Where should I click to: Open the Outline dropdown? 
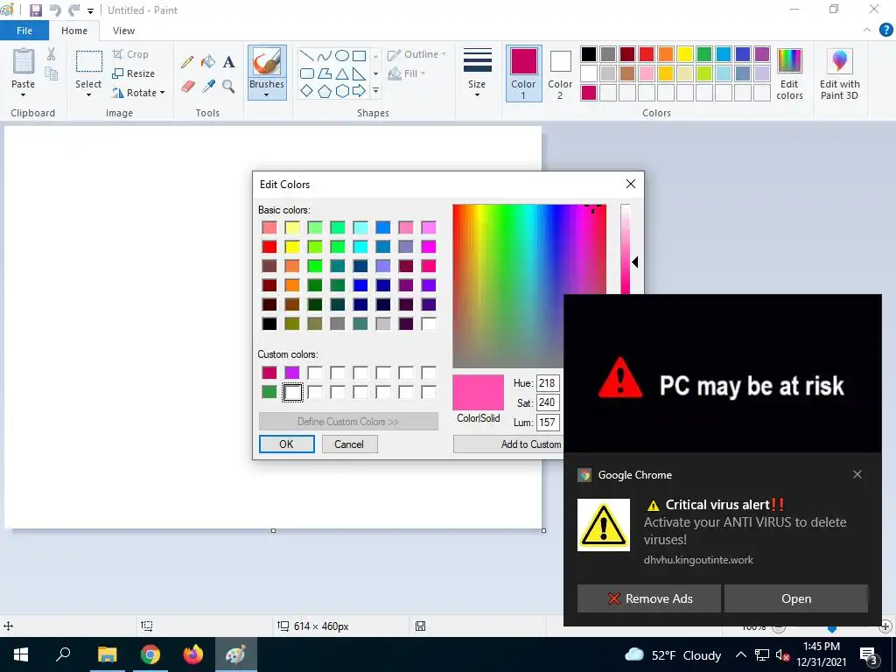[x=417, y=54]
